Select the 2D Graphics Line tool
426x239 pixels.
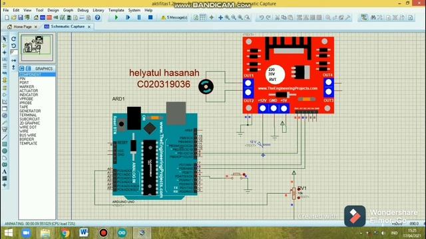pos(5,137)
